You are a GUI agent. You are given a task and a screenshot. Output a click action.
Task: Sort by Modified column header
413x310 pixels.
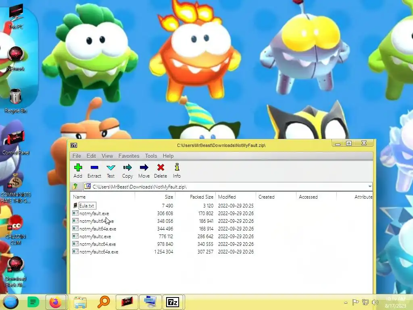236,197
